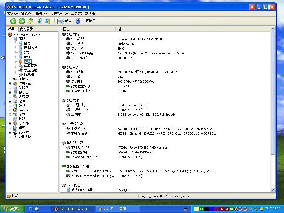This screenshot has height=213, width=284.
Task: Click the yellow T temperature tray icon
Action: (x=196, y=209)
